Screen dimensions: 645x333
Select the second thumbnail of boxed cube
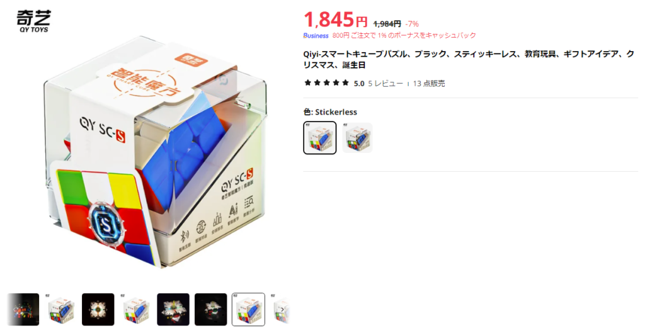tap(60, 310)
